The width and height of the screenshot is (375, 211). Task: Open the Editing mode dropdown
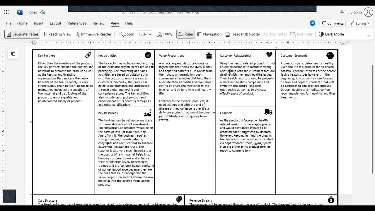[360, 23]
